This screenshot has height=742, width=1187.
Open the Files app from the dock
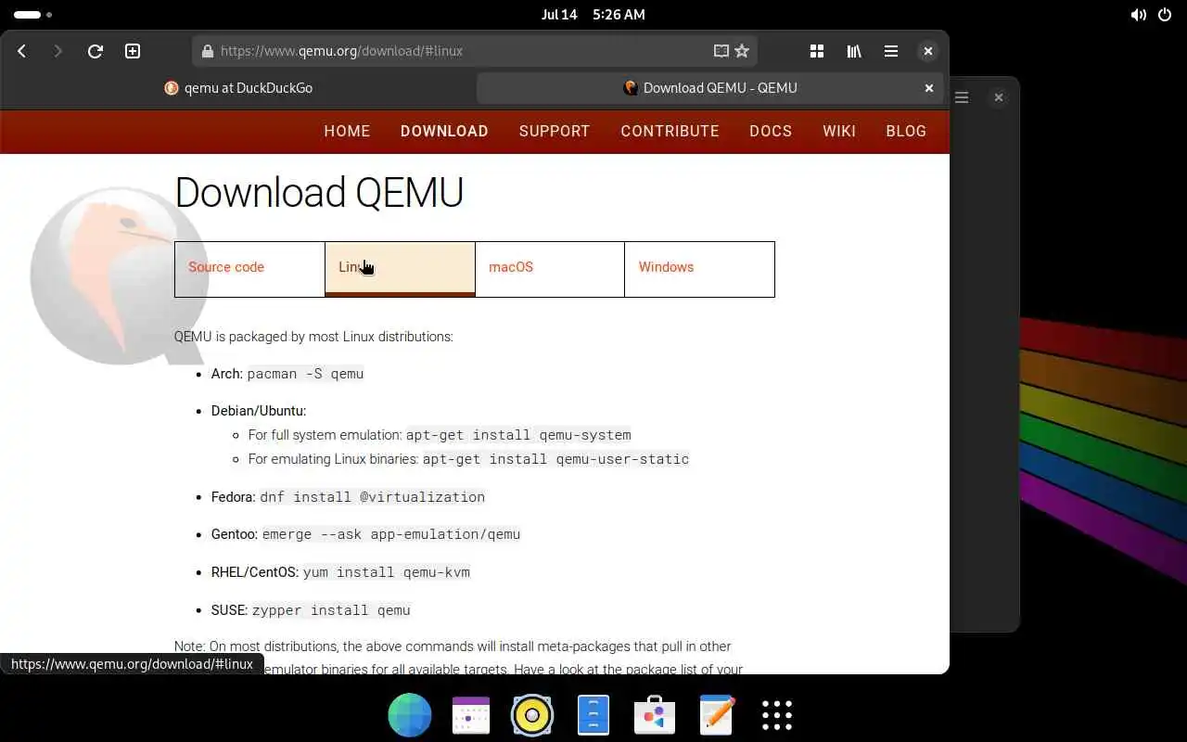[593, 715]
